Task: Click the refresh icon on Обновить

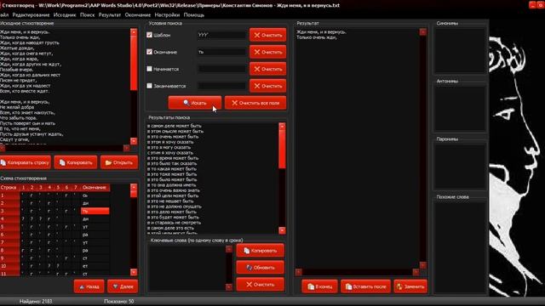Action: (x=250, y=268)
